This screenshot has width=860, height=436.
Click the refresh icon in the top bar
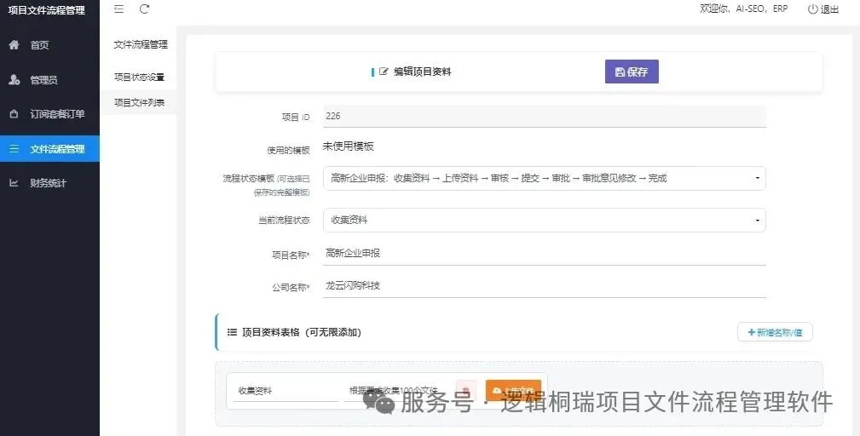click(144, 9)
